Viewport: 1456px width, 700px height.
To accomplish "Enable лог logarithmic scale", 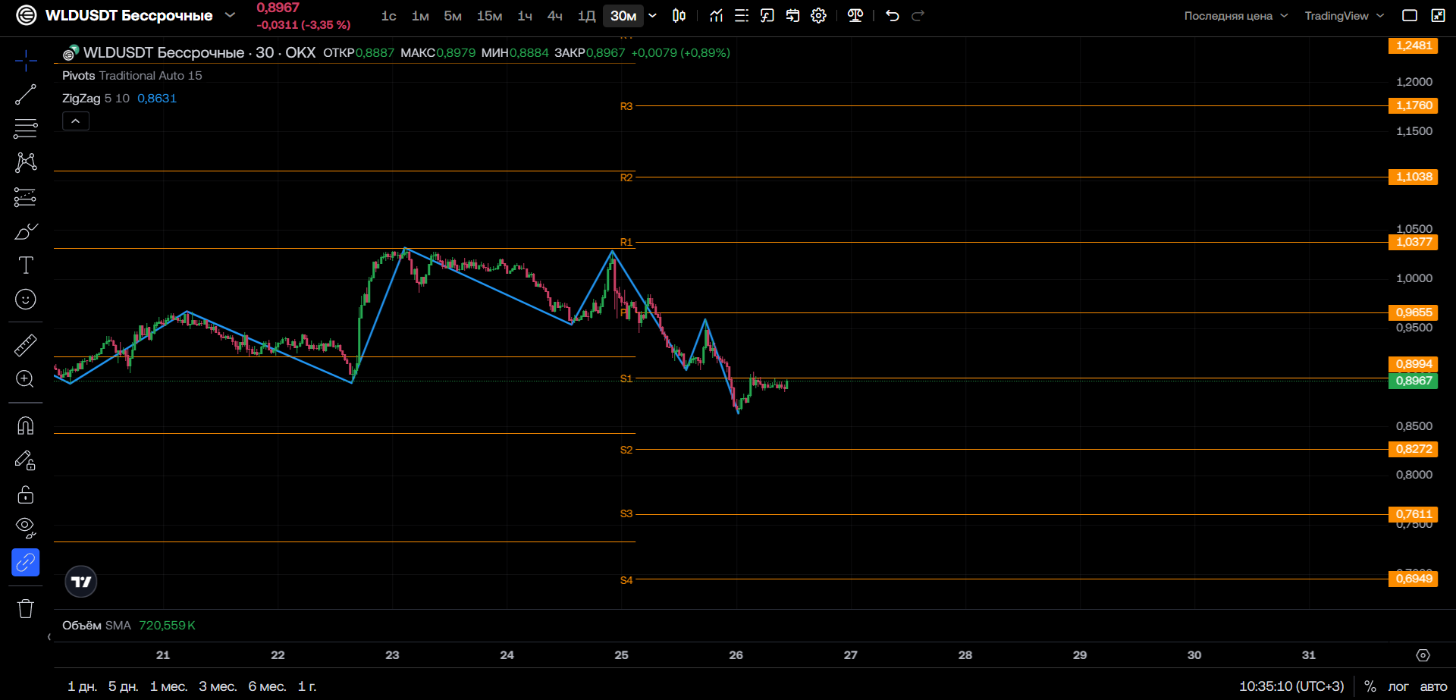I will point(1398,686).
